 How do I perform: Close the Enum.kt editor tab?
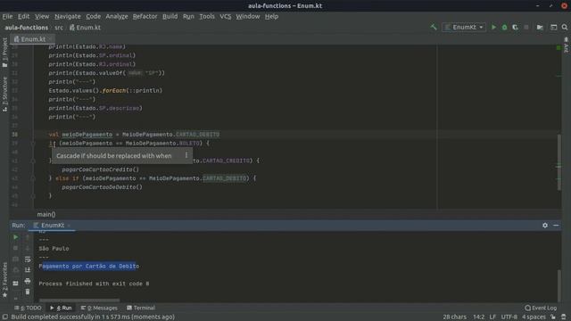click(50, 39)
